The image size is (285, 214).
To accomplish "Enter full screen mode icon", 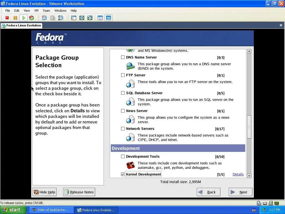I will click(90, 18).
